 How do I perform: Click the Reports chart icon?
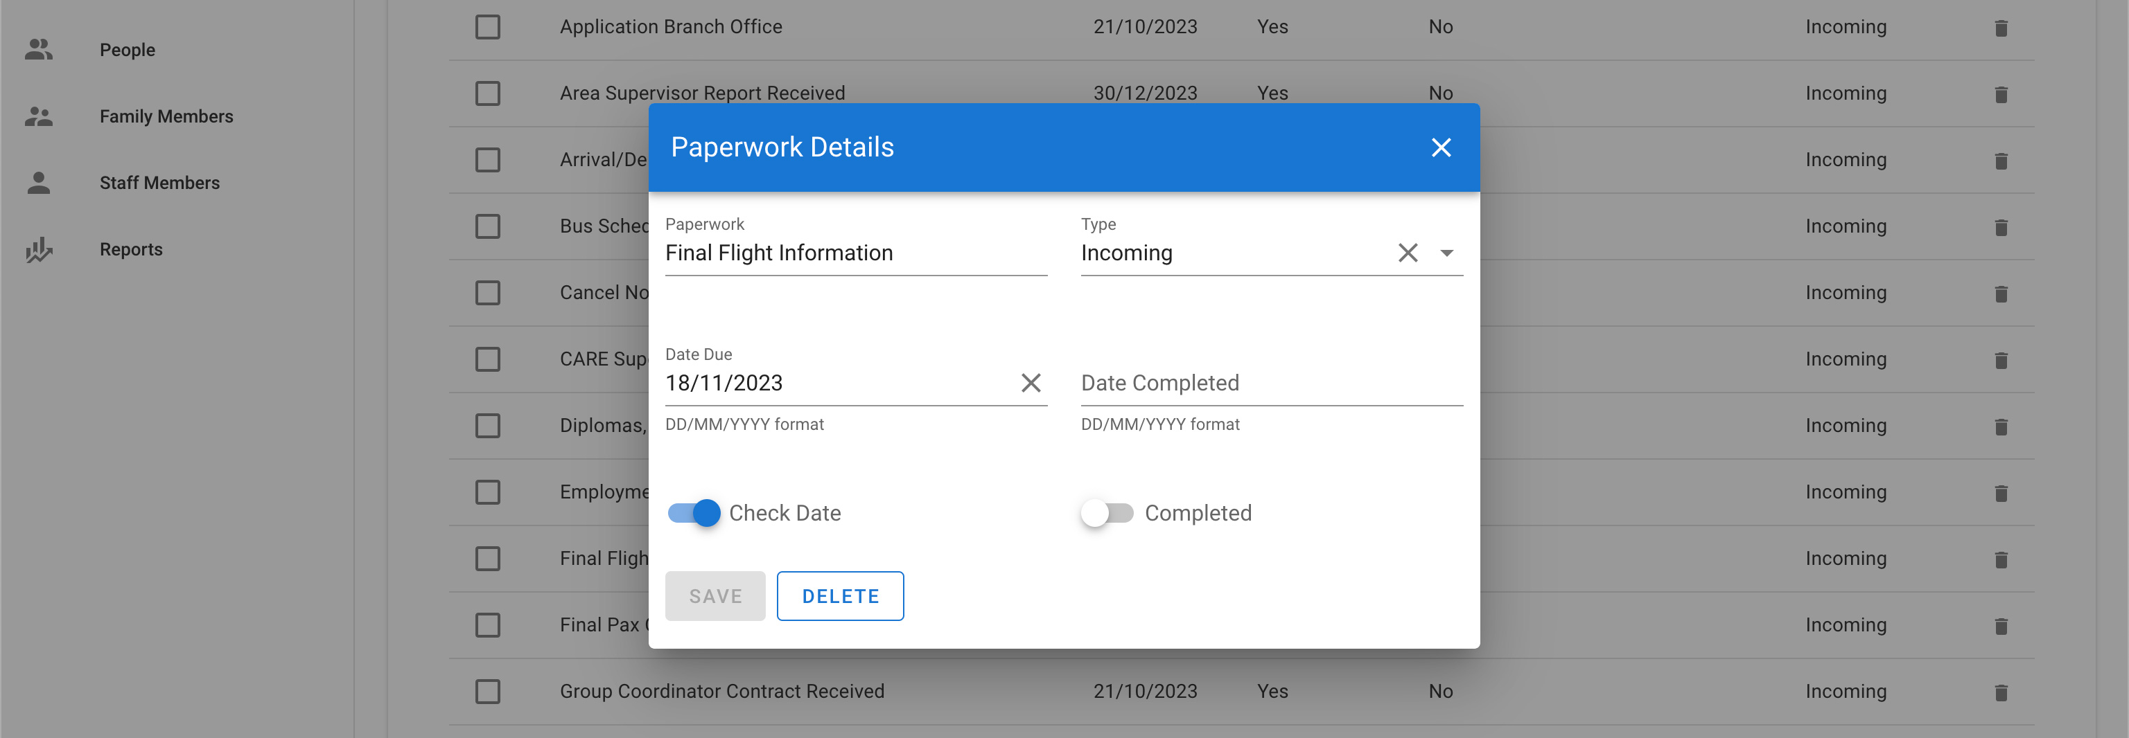pos(39,249)
